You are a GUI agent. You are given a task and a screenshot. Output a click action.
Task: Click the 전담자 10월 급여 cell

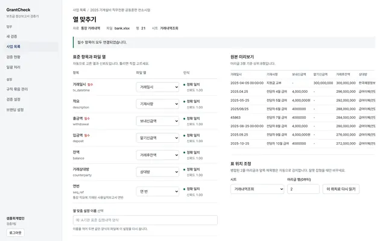click(277, 143)
